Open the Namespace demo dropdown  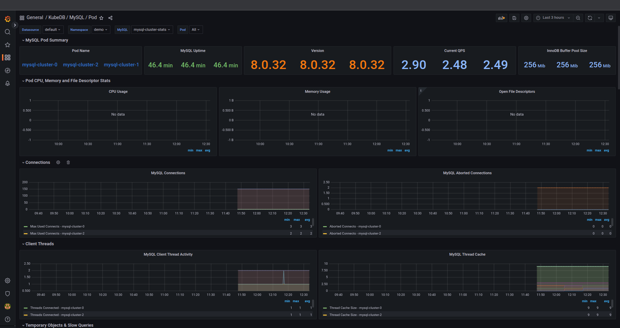click(x=101, y=29)
